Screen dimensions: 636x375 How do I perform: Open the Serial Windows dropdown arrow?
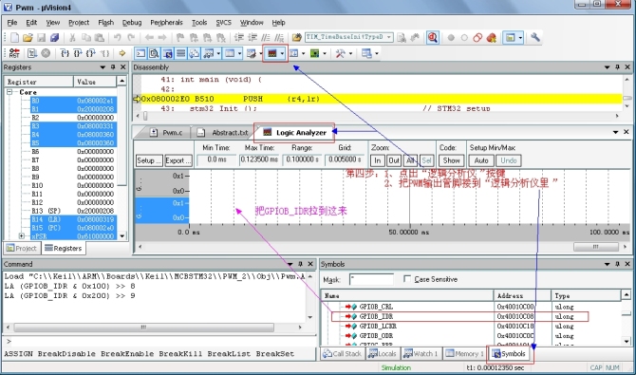[x=260, y=53]
